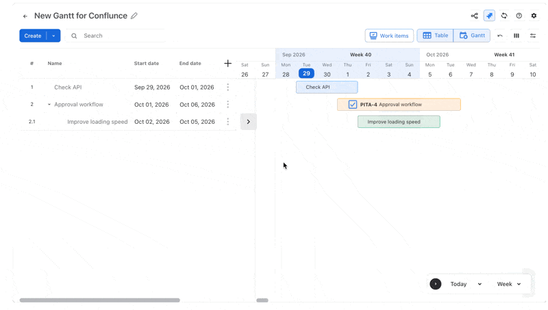Click end date Oct 01, 2026 of Check API
Image resolution: width=548 pixels, height=310 pixels.
point(197,88)
